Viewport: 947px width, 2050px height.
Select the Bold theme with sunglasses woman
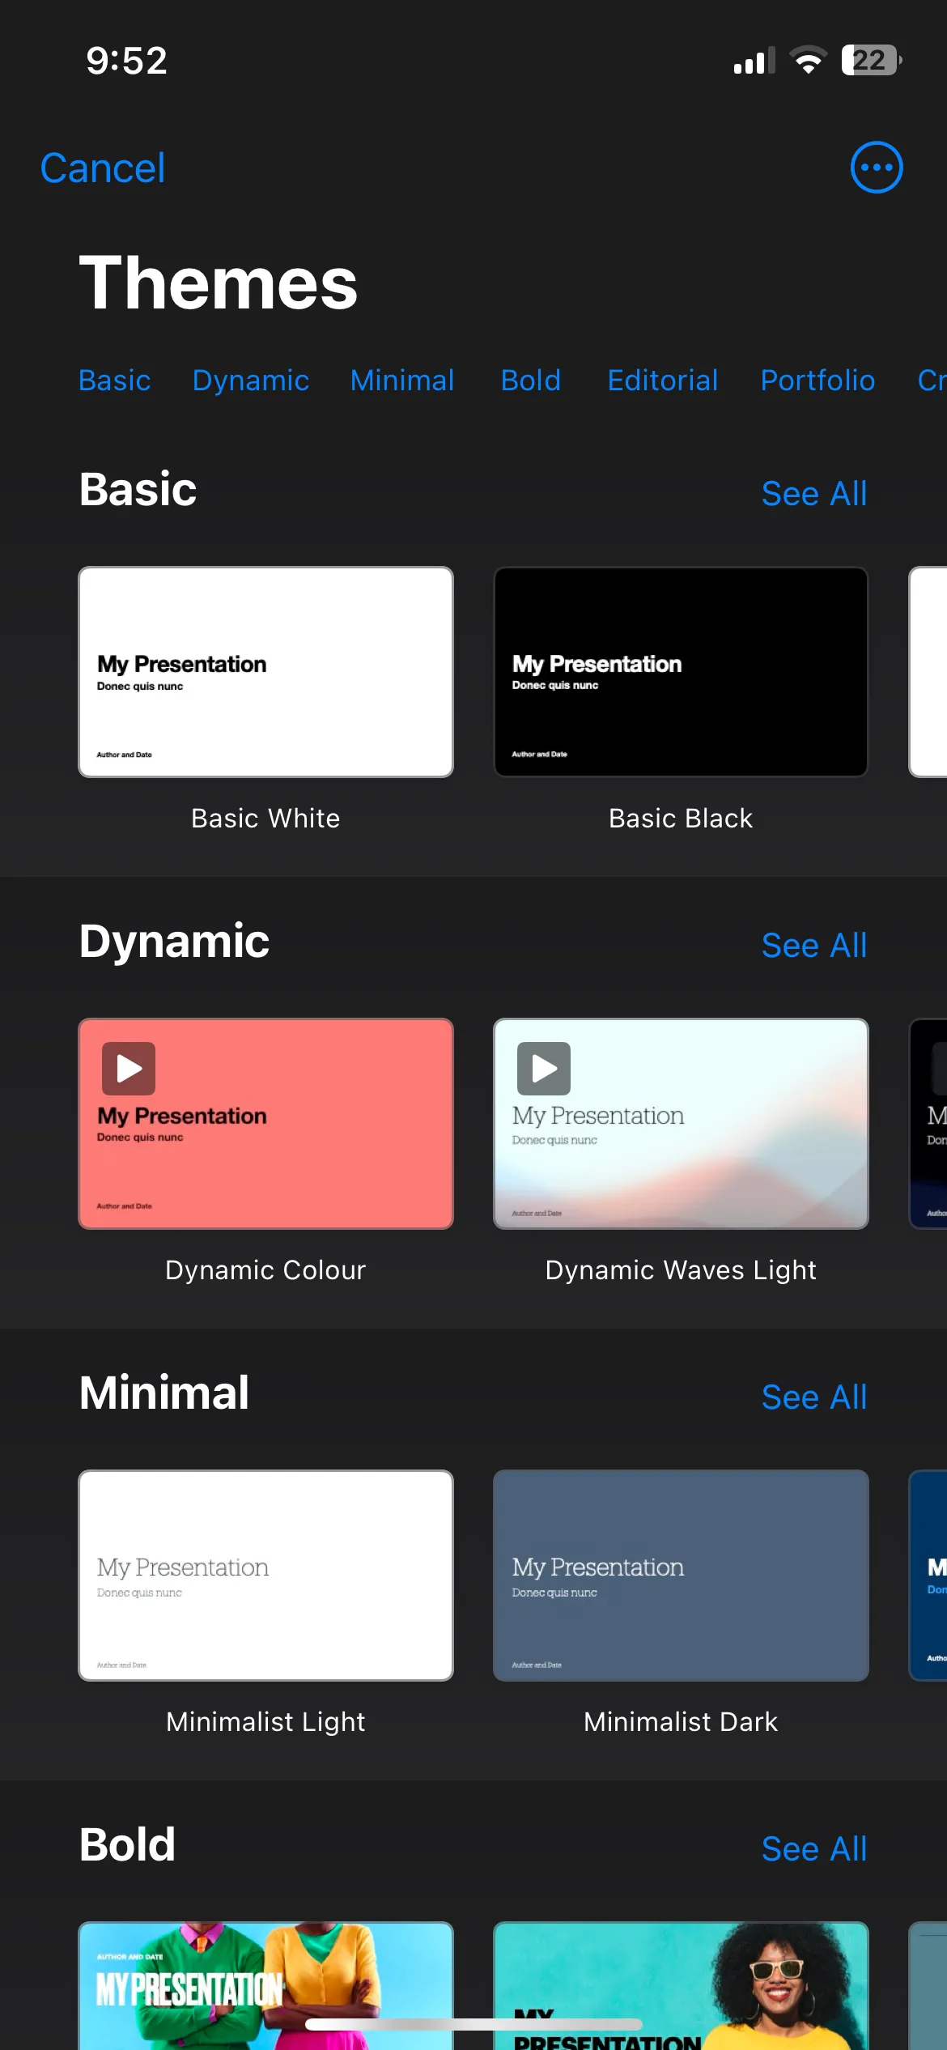point(681,1985)
